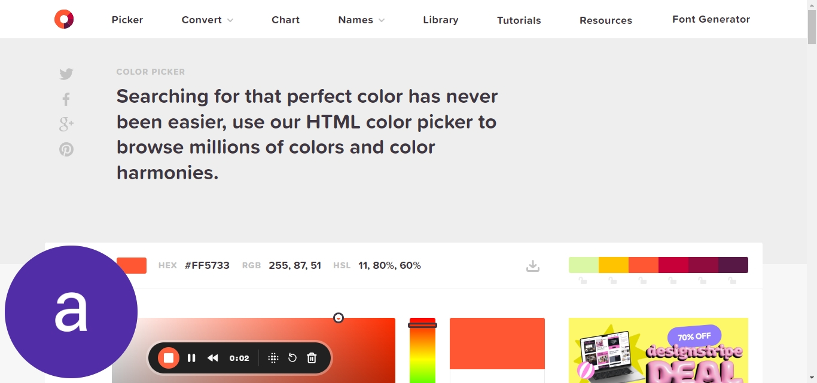Stop the screen recording
Image resolution: width=817 pixels, height=383 pixels.
click(x=169, y=358)
